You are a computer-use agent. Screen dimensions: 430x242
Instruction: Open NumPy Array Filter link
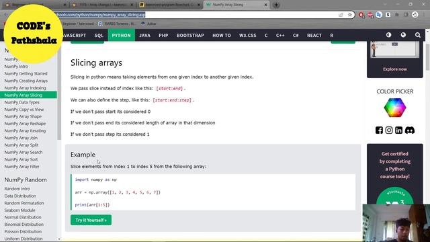(x=21, y=166)
